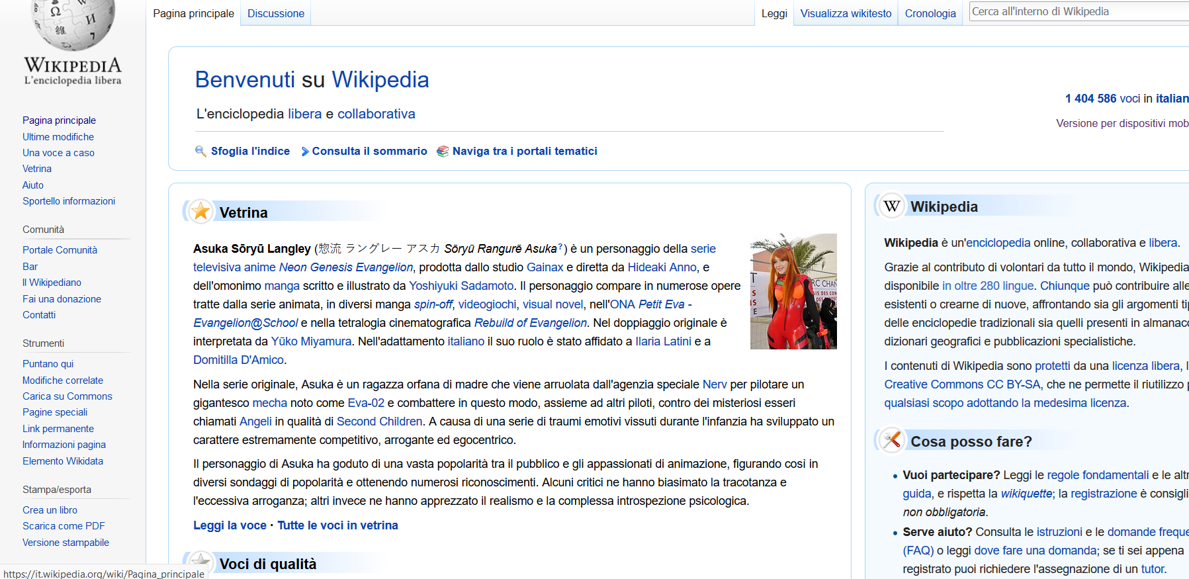Click the books icon beside Naviga tra i portali
Viewport: 1189px width, 579px height.
(443, 152)
